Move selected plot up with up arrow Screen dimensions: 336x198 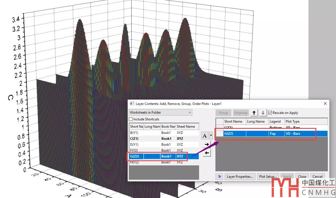(x=254, y=113)
